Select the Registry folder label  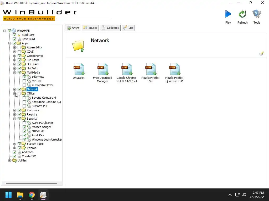tap(32, 114)
